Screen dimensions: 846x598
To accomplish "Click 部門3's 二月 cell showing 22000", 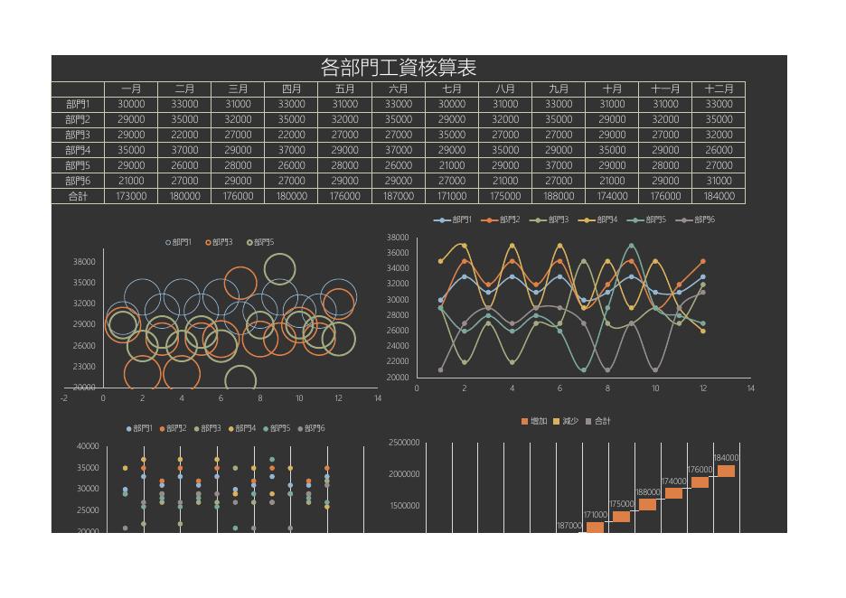I will (184, 135).
